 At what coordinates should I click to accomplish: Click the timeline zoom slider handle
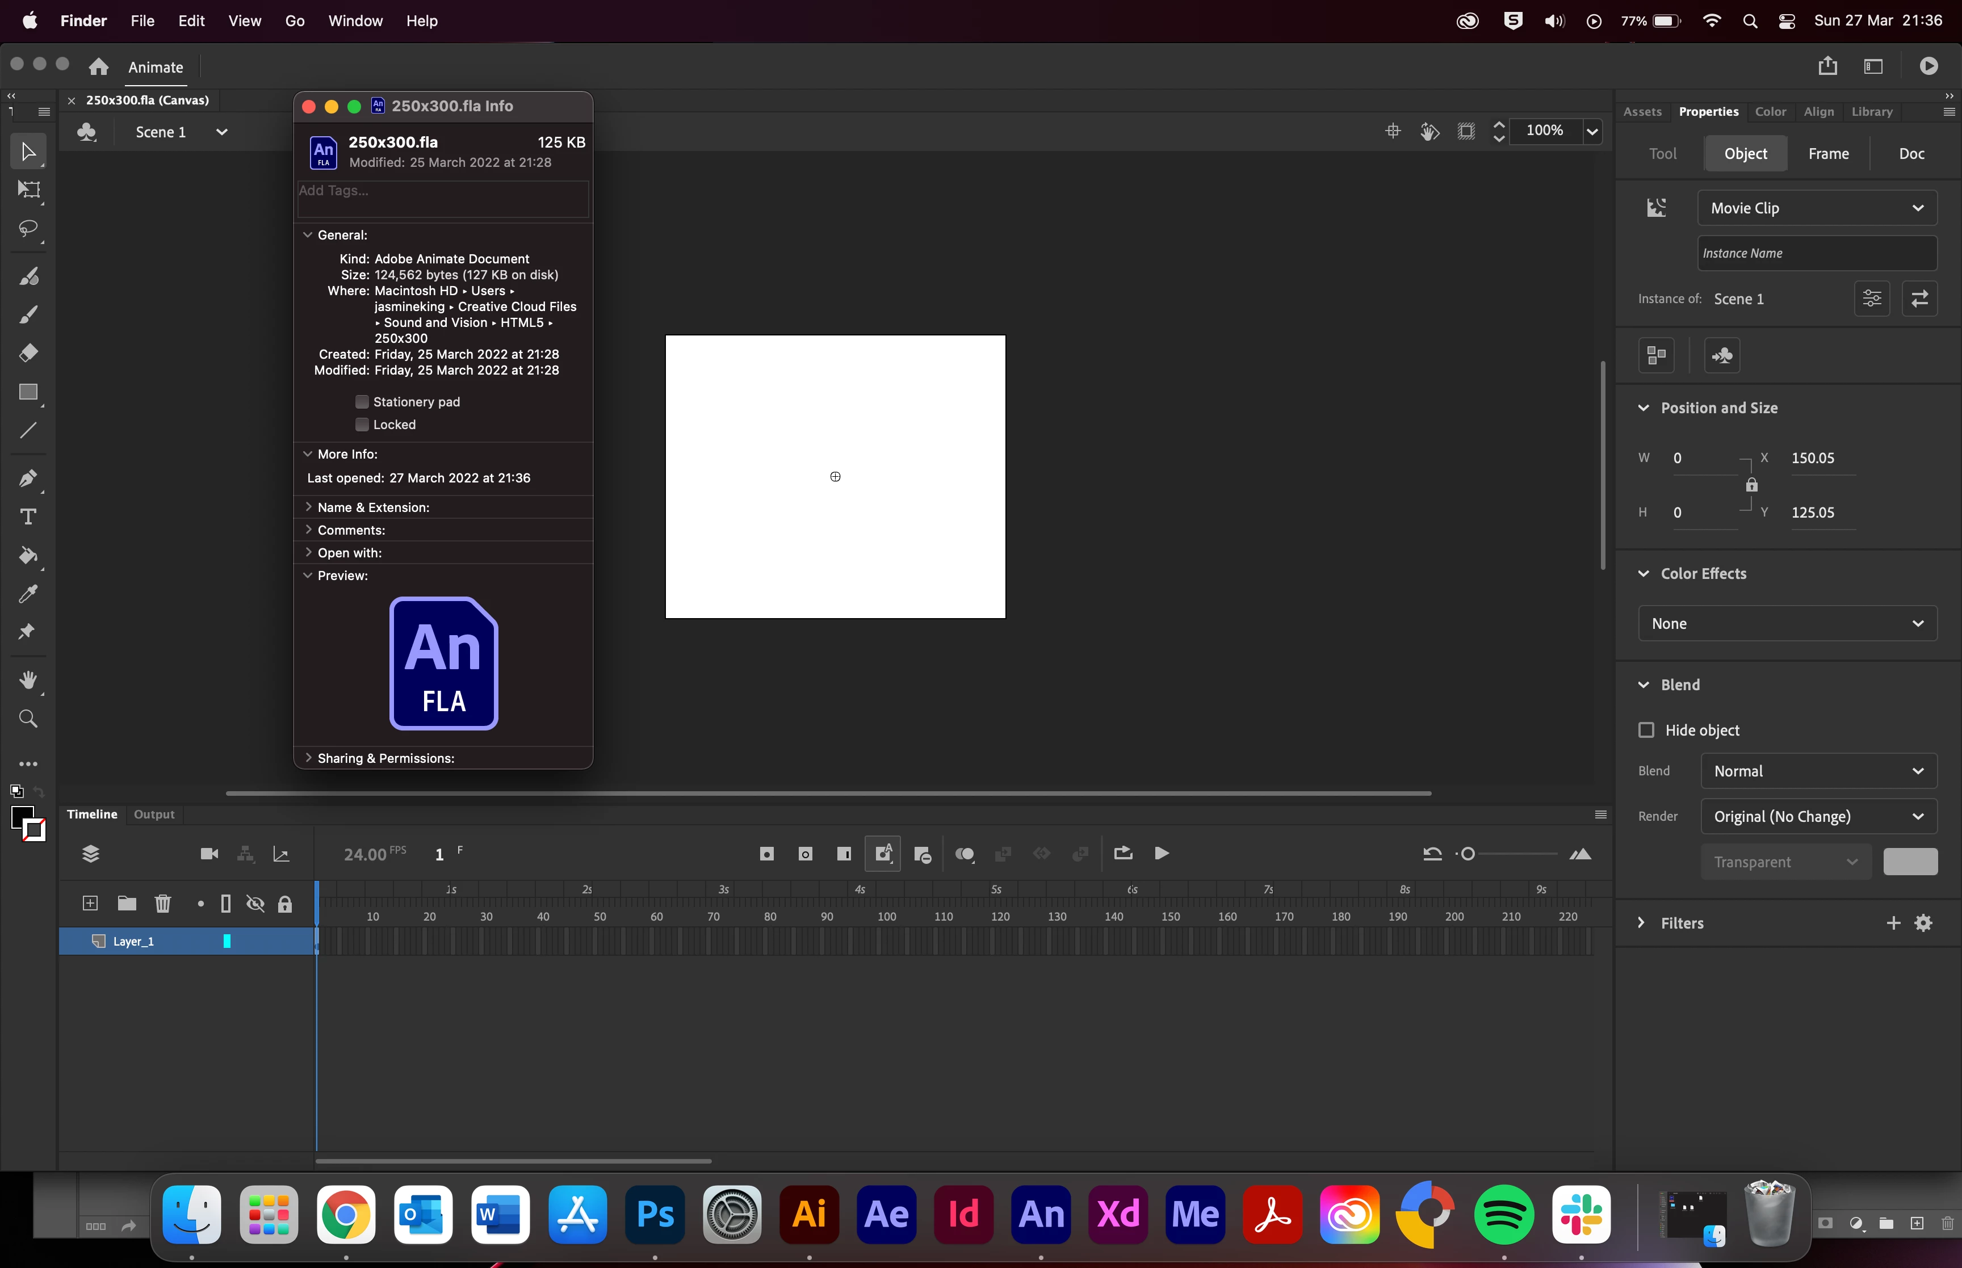tap(1468, 854)
